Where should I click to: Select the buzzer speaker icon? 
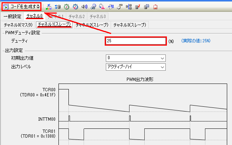84,7
